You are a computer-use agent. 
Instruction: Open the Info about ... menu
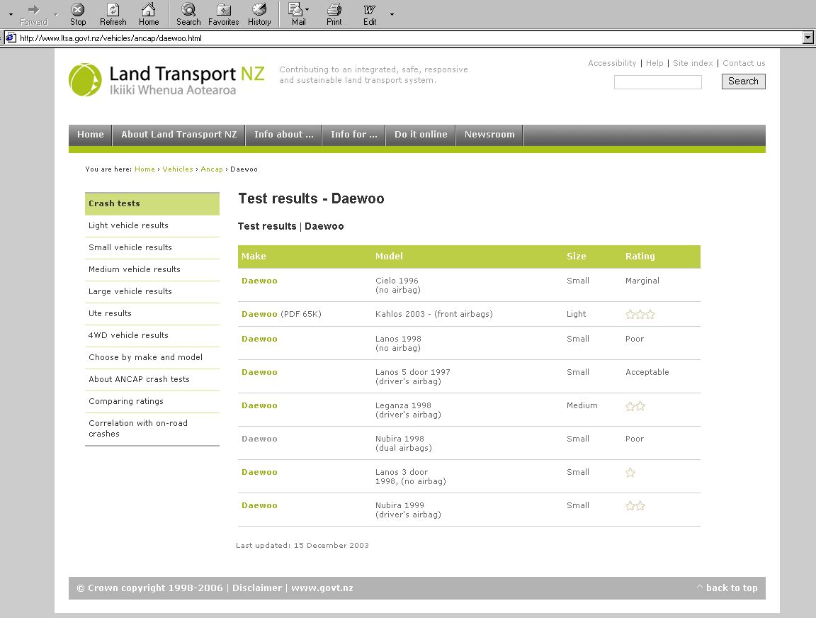pos(283,135)
